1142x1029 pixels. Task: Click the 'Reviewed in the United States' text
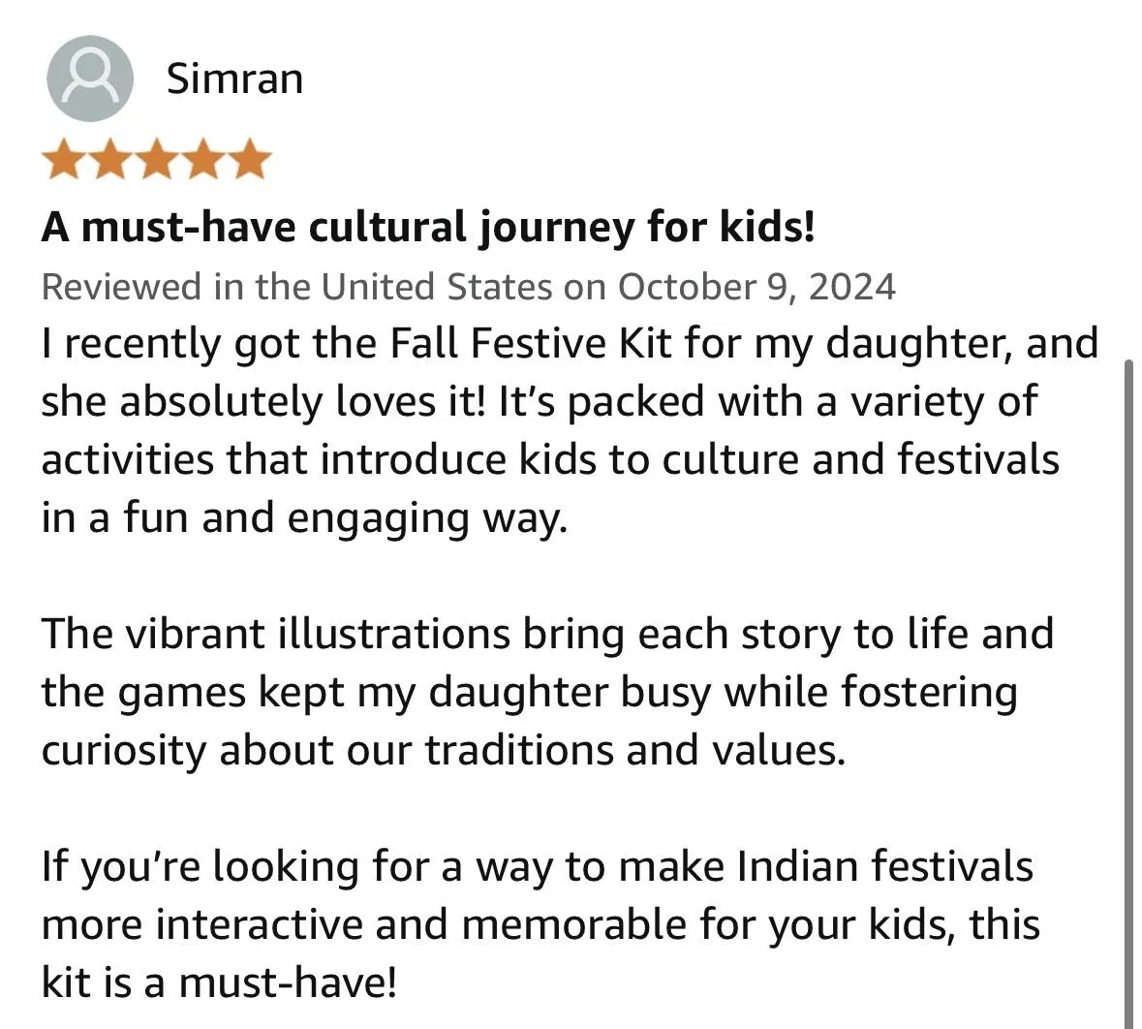(x=296, y=287)
